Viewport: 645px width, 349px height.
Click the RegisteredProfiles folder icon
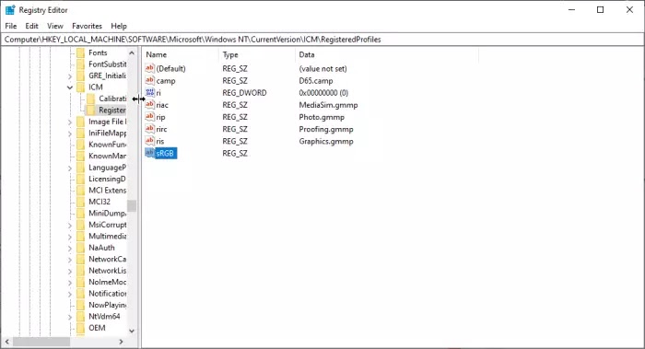[91, 111]
